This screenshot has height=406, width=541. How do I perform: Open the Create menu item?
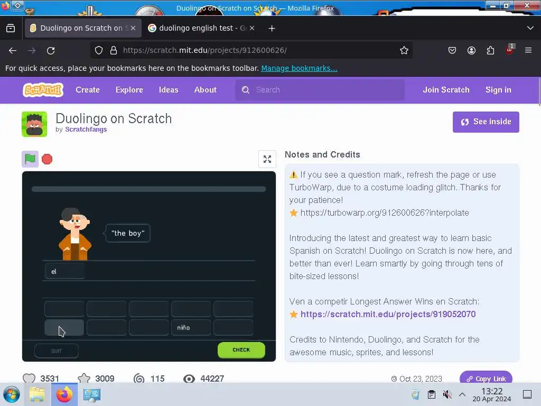tap(88, 90)
